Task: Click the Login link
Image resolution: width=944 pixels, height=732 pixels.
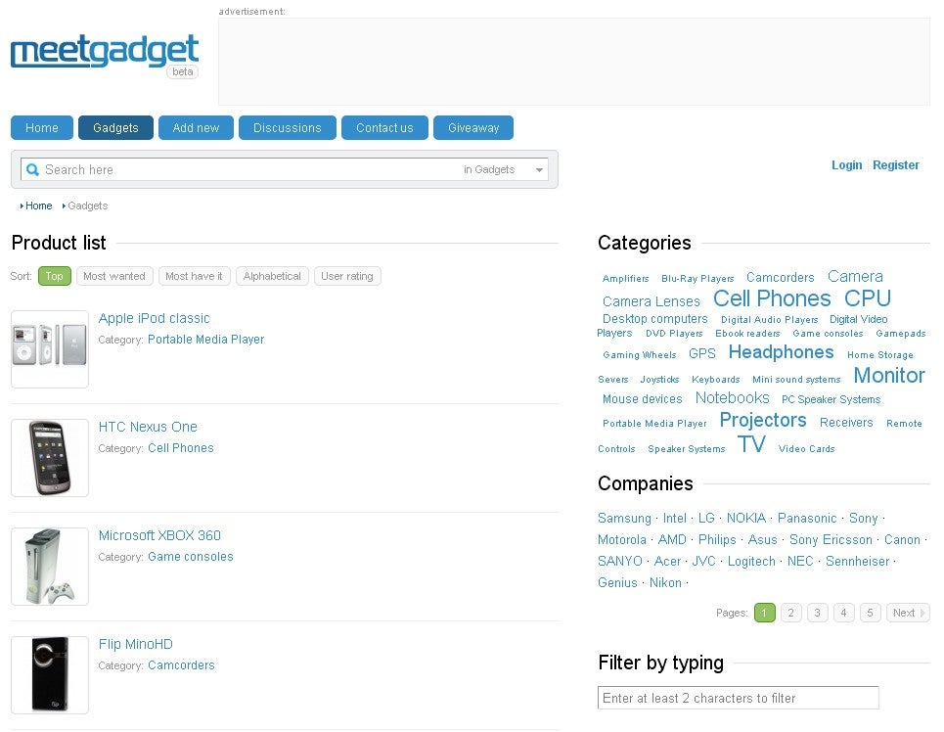Action: pos(846,165)
